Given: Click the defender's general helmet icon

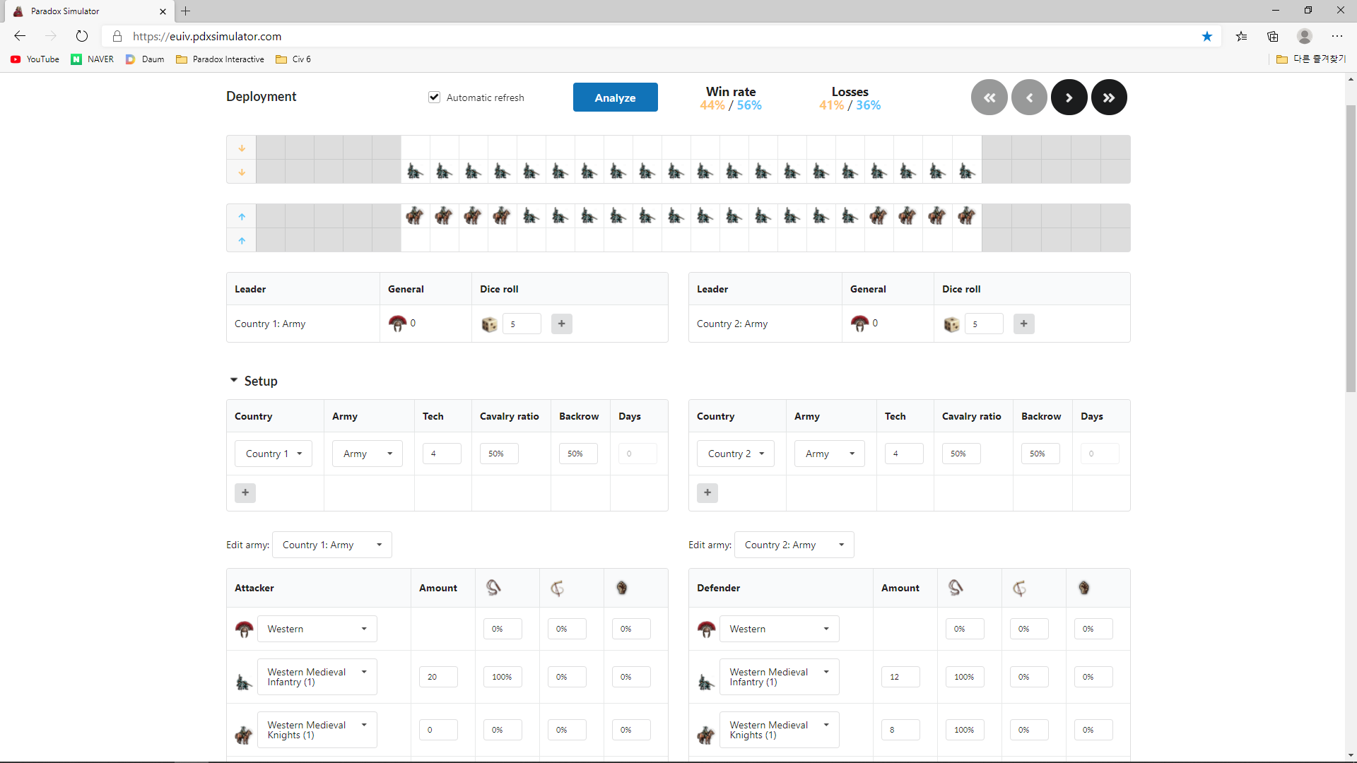Looking at the screenshot, I should (x=859, y=324).
